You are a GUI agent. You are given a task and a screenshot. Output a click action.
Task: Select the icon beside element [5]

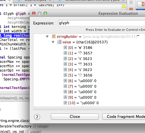click(65, 75)
